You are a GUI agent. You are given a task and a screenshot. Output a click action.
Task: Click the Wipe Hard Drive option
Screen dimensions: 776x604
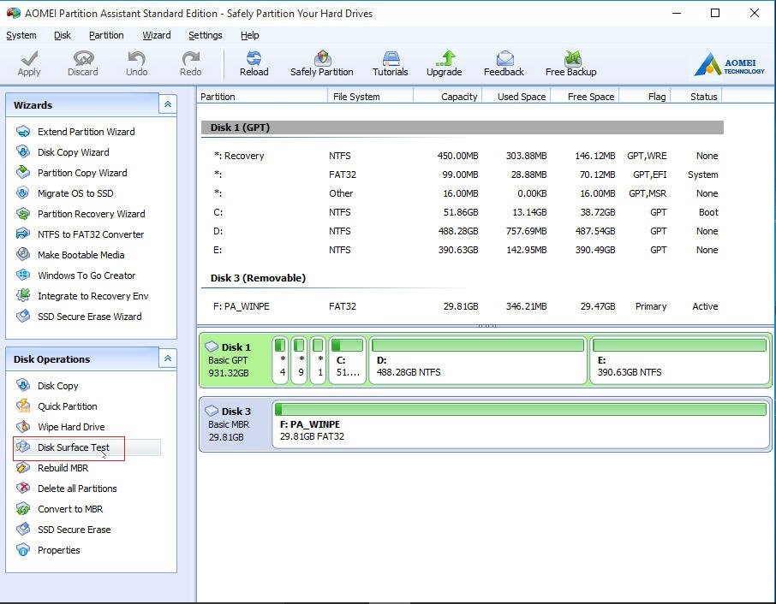(71, 427)
